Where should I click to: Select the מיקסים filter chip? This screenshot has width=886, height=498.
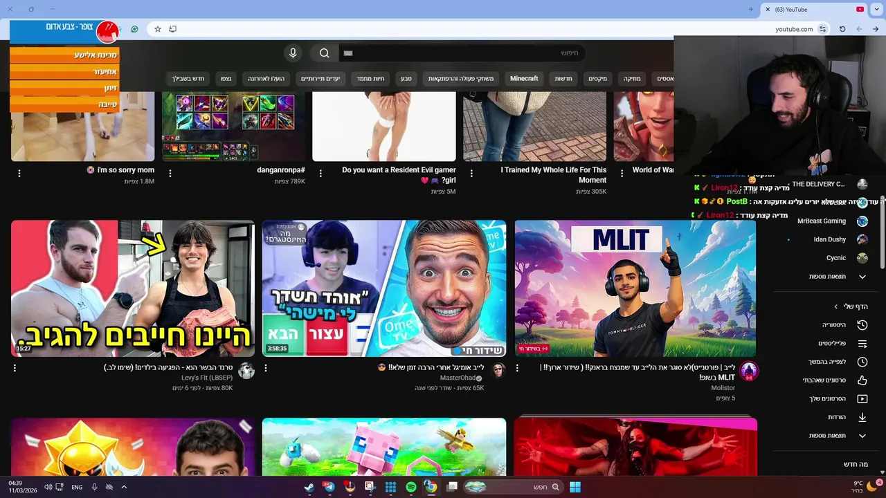(x=598, y=79)
